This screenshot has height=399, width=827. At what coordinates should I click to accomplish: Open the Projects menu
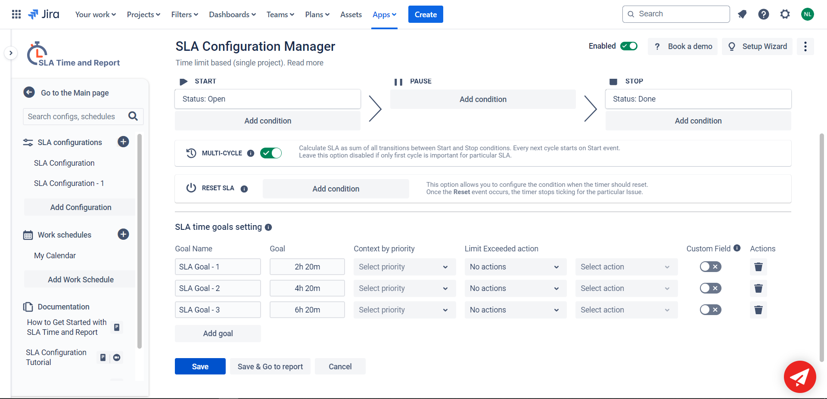pyautogui.click(x=143, y=15)
